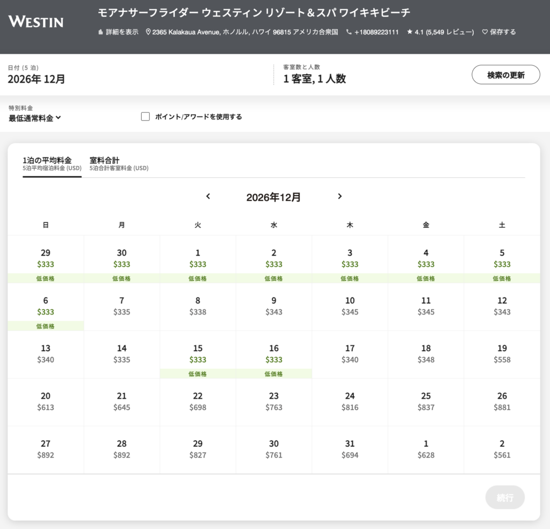Select December 17 date cell
This screenshot has height=529, width=550.
(x=350, y=355)
